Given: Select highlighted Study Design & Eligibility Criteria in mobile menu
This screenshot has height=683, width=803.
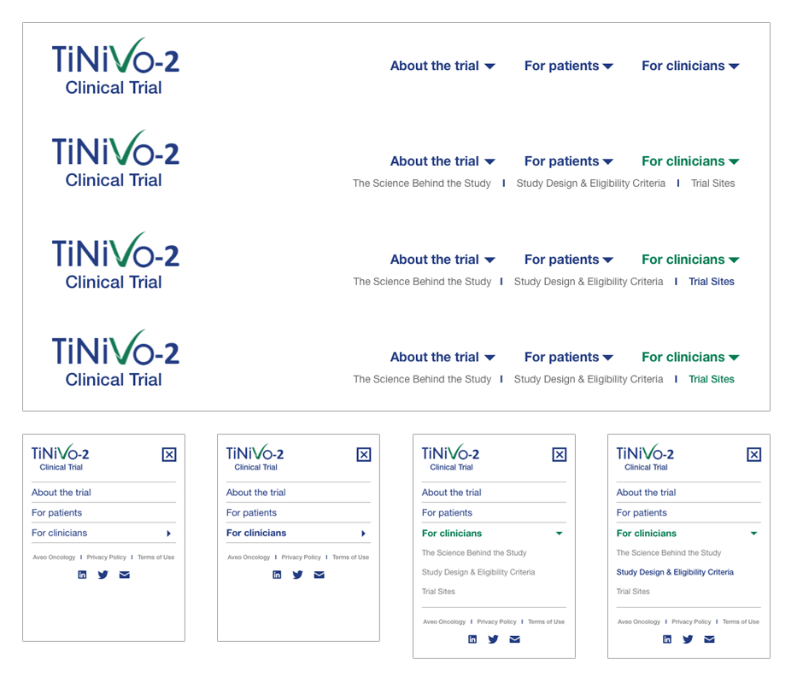Looking at the screenshot, I should pos(675,572).
